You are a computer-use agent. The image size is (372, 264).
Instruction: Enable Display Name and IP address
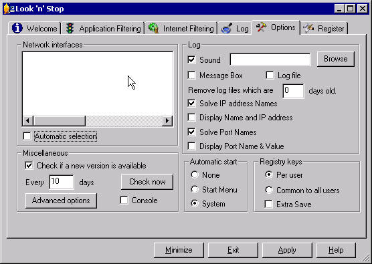(191, 118)
